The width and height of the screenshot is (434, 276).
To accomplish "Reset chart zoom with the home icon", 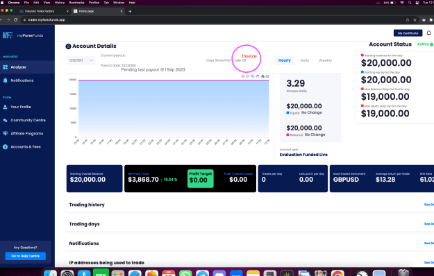I will pyautogui.click(x=262, y=76).
